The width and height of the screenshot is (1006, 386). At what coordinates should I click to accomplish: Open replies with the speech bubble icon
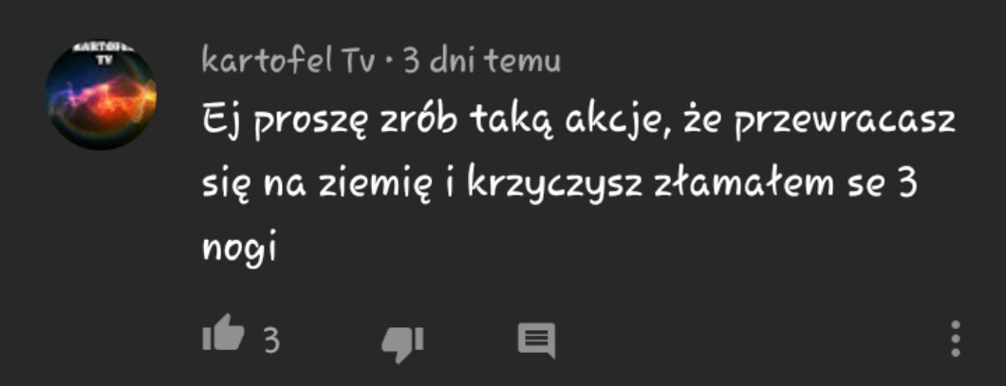536,340
